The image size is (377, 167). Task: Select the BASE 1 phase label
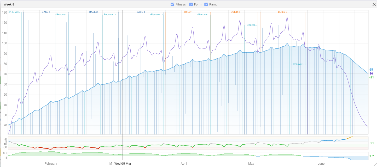tap(46, 12)
